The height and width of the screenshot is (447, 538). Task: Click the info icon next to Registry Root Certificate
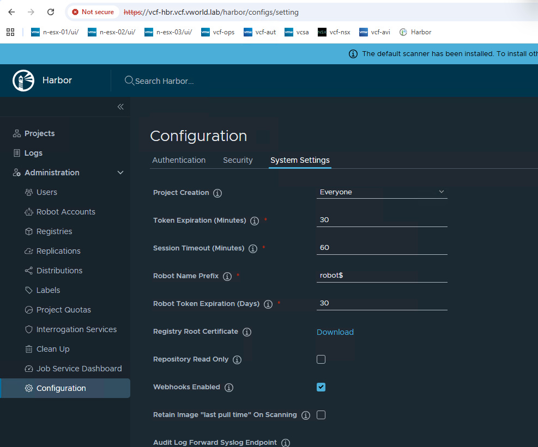click(247, 332)
